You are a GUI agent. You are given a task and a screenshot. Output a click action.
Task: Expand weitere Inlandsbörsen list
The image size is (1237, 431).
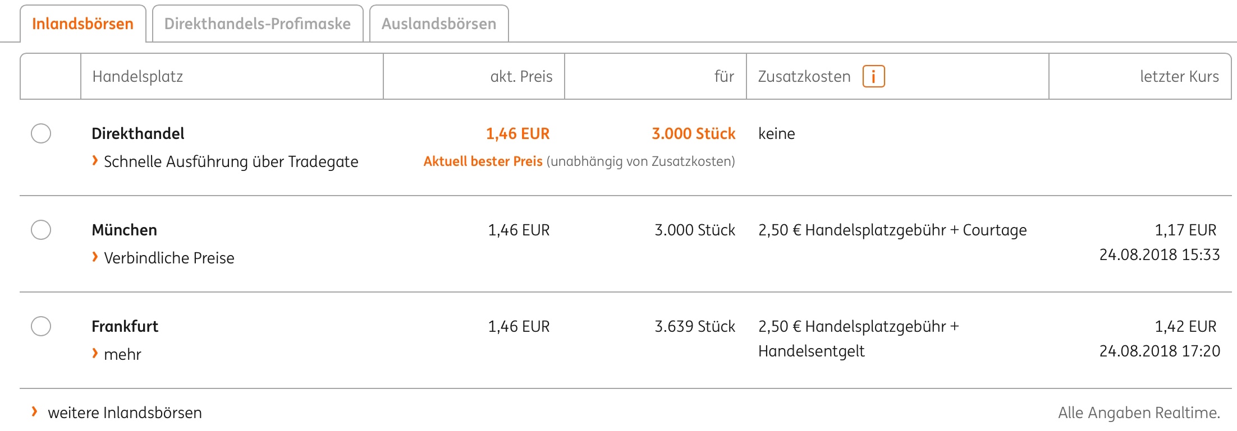125,413
